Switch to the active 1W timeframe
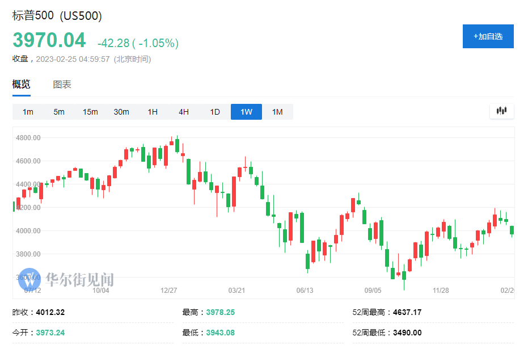The image size is (528, 353). click(246, 112)
